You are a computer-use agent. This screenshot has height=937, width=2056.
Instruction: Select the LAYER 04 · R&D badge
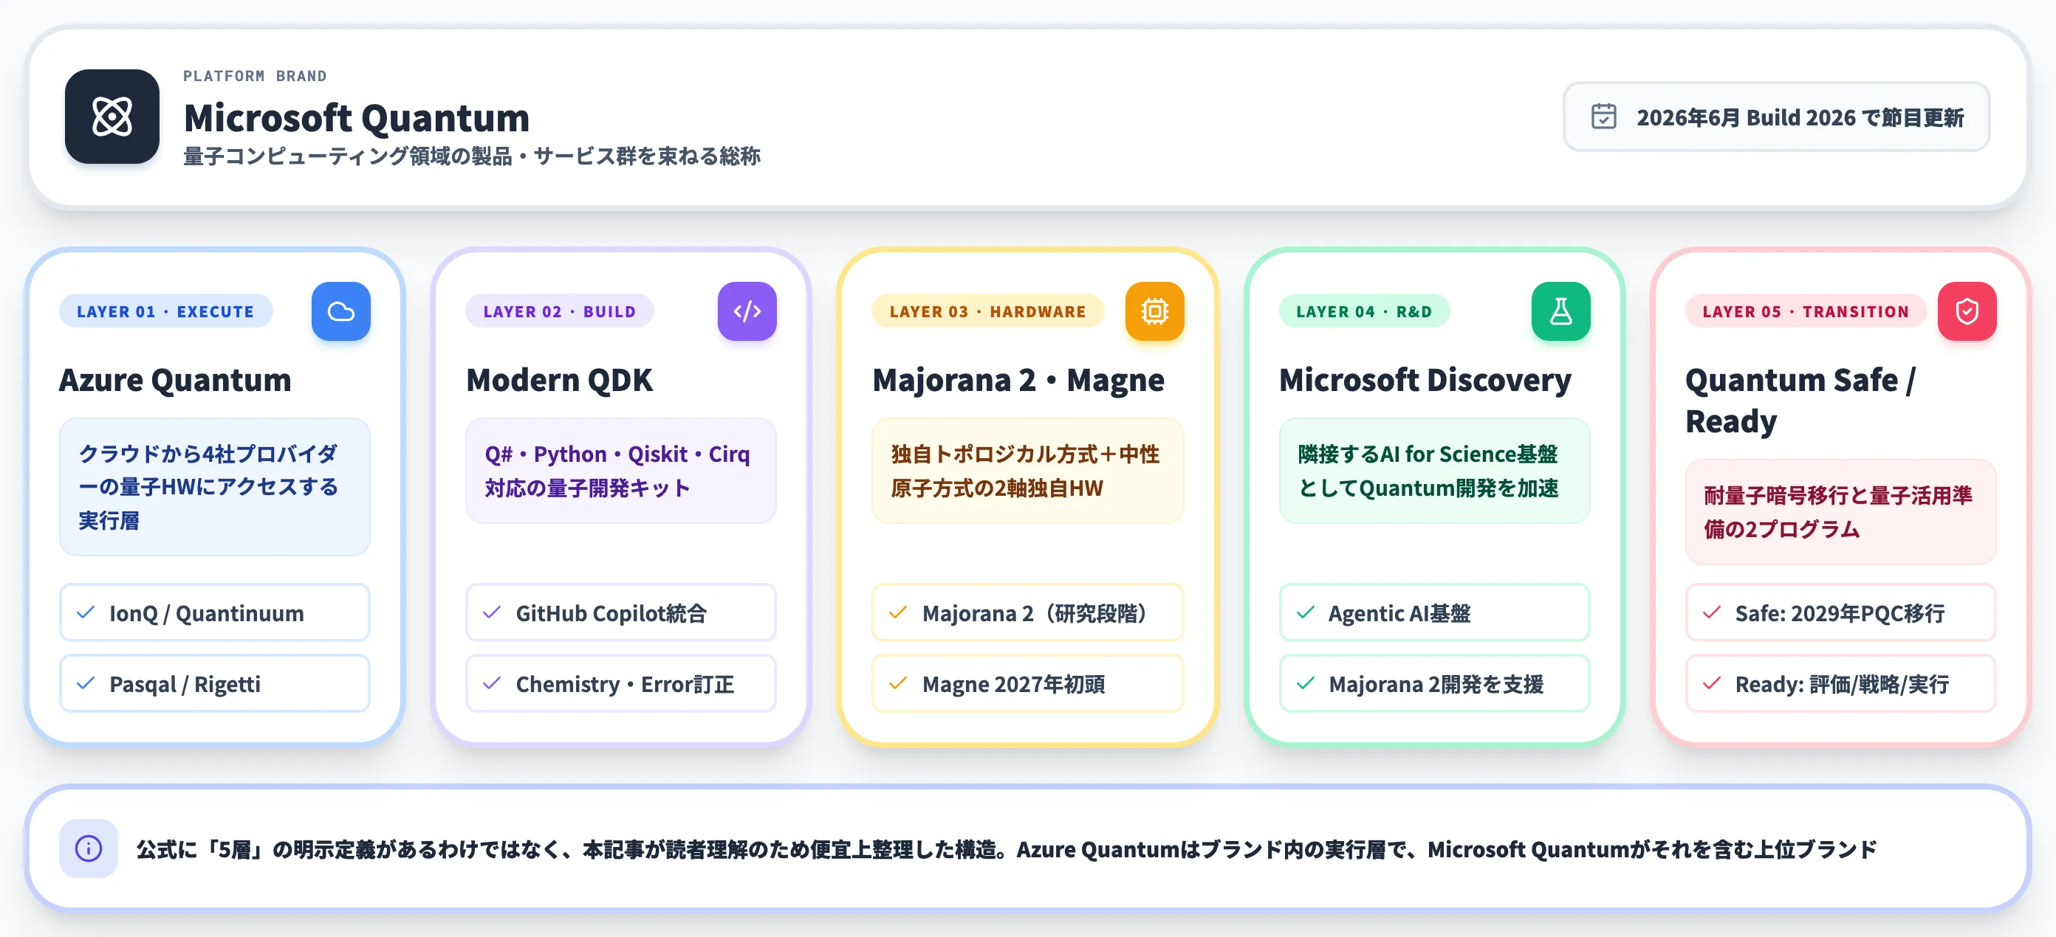(1364, 311)
